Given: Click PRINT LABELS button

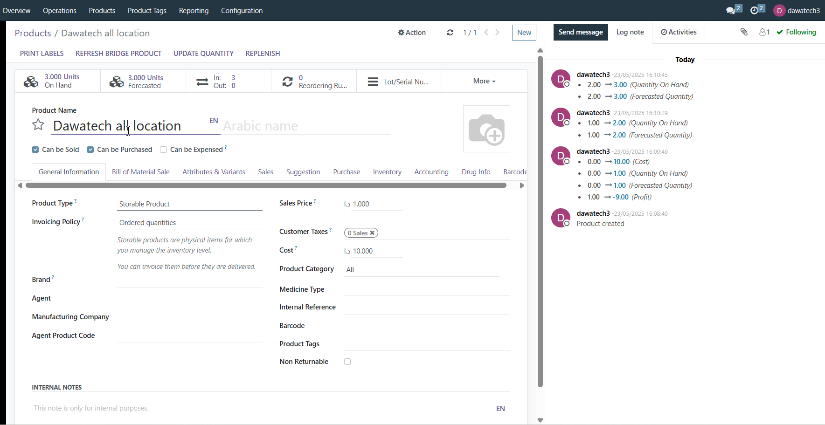Looking at the screenshot, I should click(x=42, y=54).
